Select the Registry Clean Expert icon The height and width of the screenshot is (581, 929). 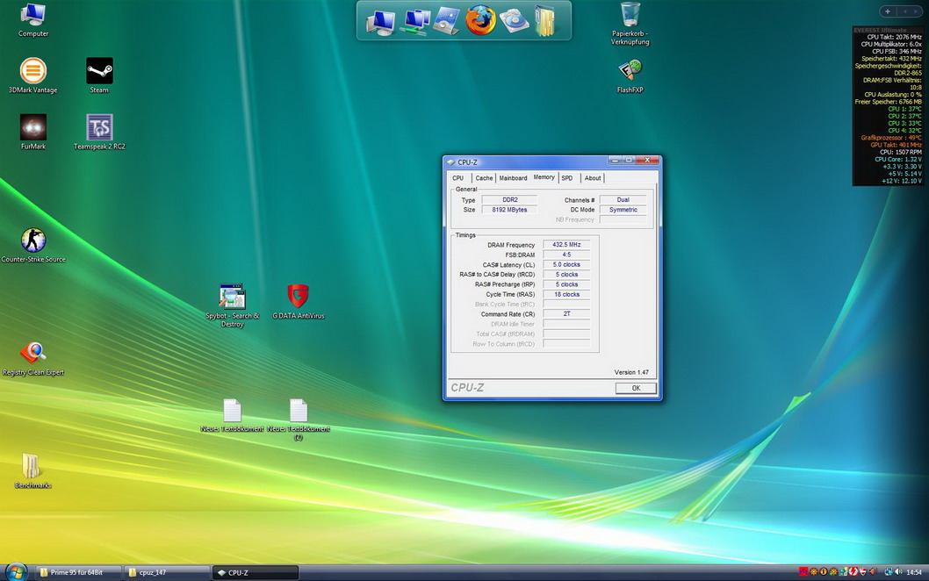32,353
